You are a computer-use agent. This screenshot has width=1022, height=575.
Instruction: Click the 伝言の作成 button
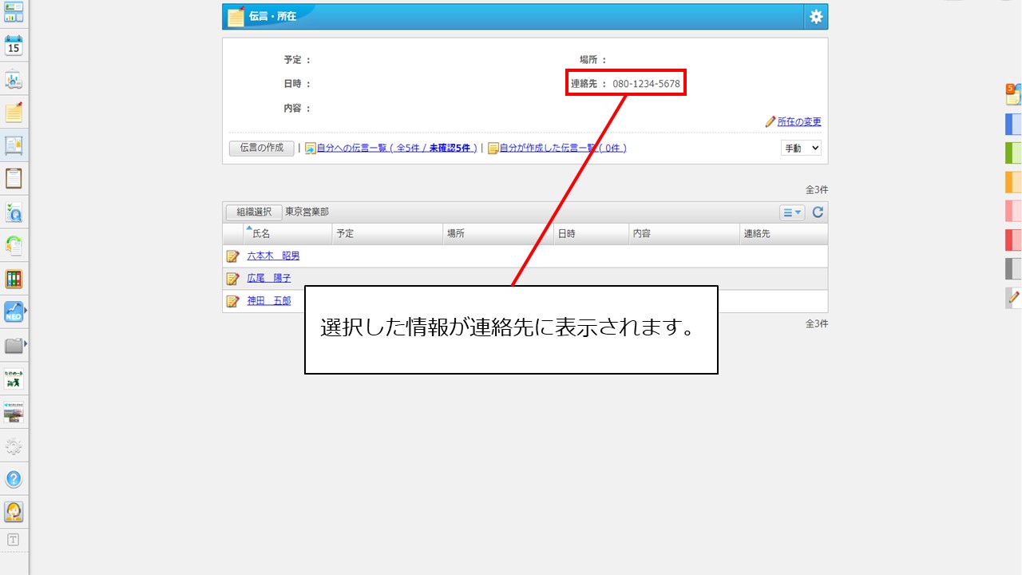click(261, 148)
